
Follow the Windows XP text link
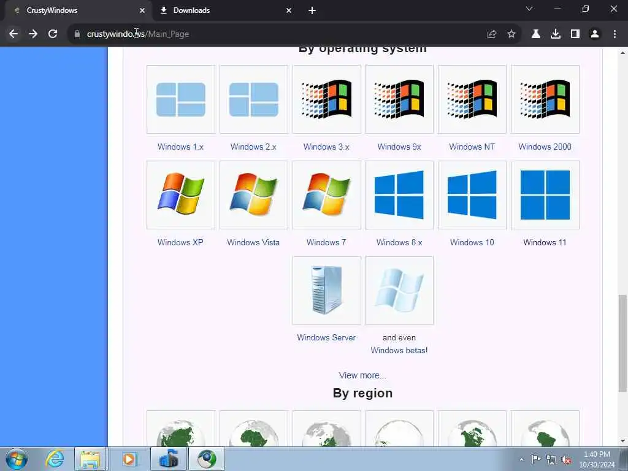181,242
